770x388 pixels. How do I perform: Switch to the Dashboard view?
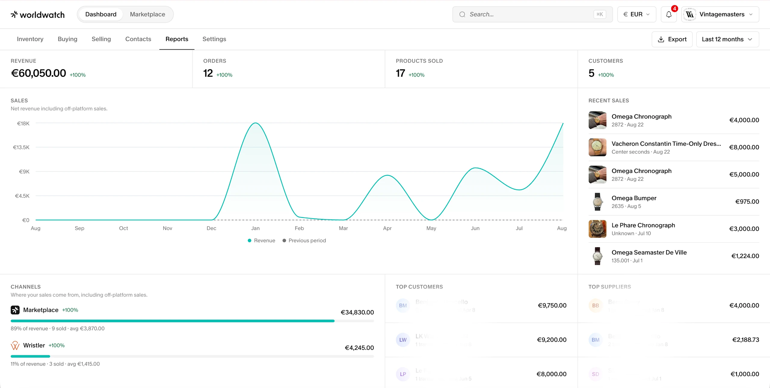[101, 14]
